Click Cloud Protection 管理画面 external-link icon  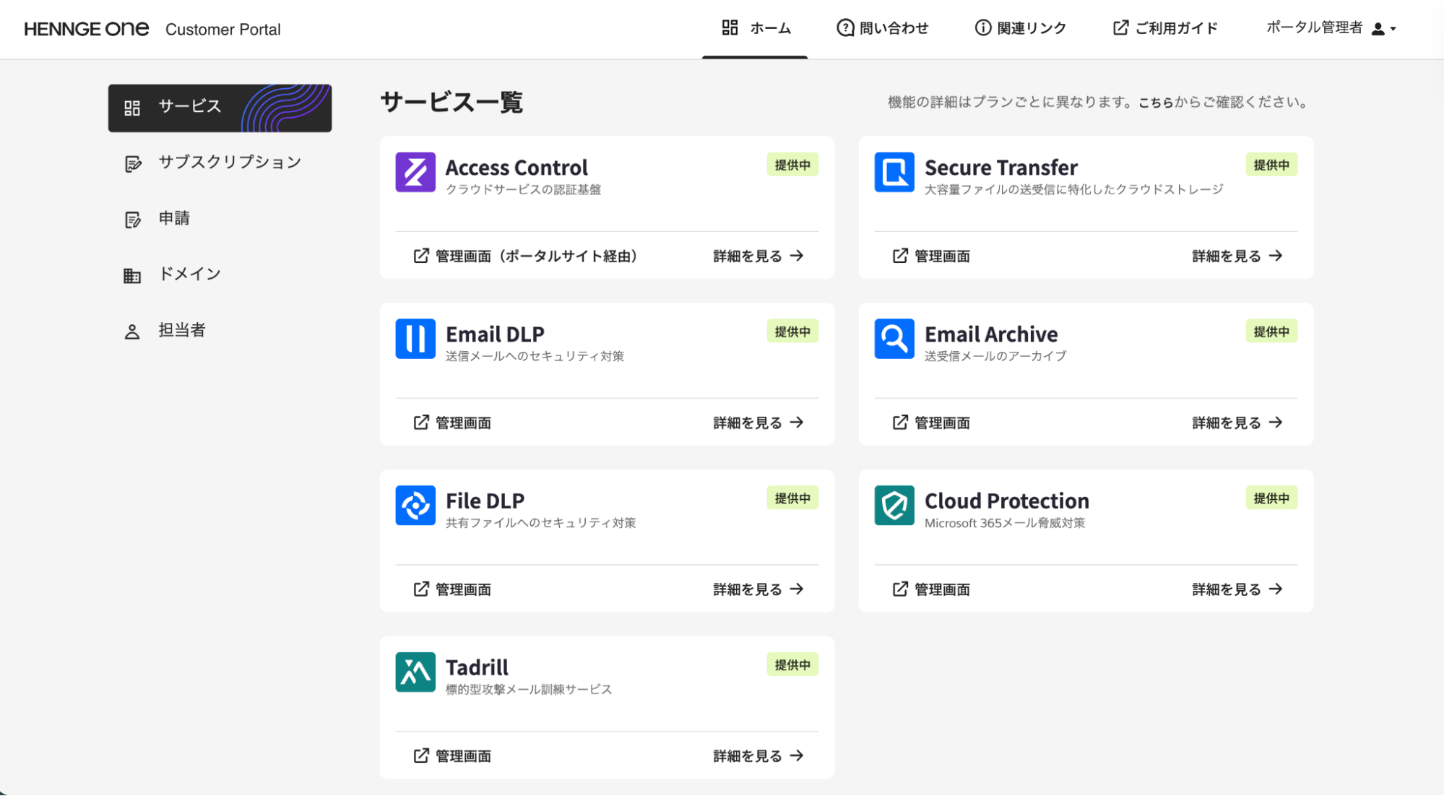[x=900, y=589]
